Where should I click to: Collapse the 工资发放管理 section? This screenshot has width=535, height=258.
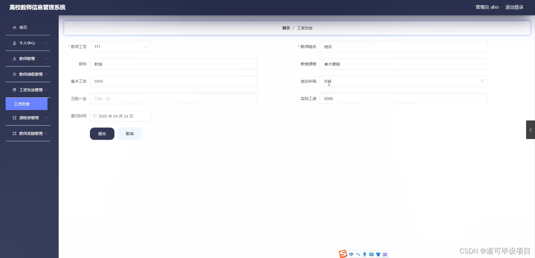point(45,90)
